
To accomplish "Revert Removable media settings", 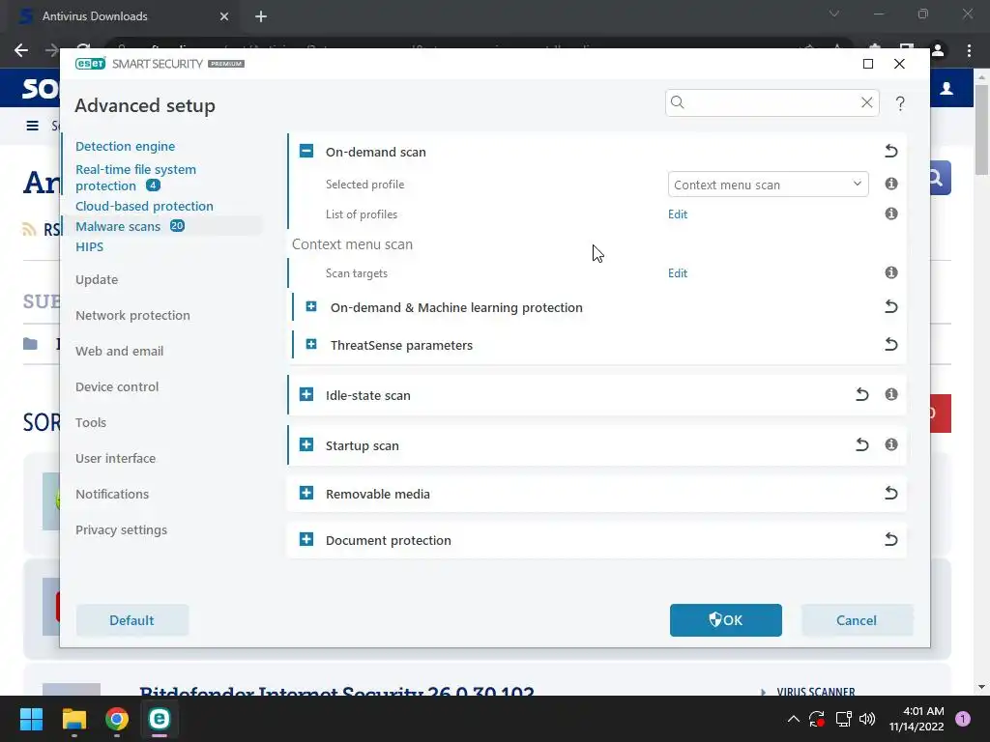I will (890, 493).
